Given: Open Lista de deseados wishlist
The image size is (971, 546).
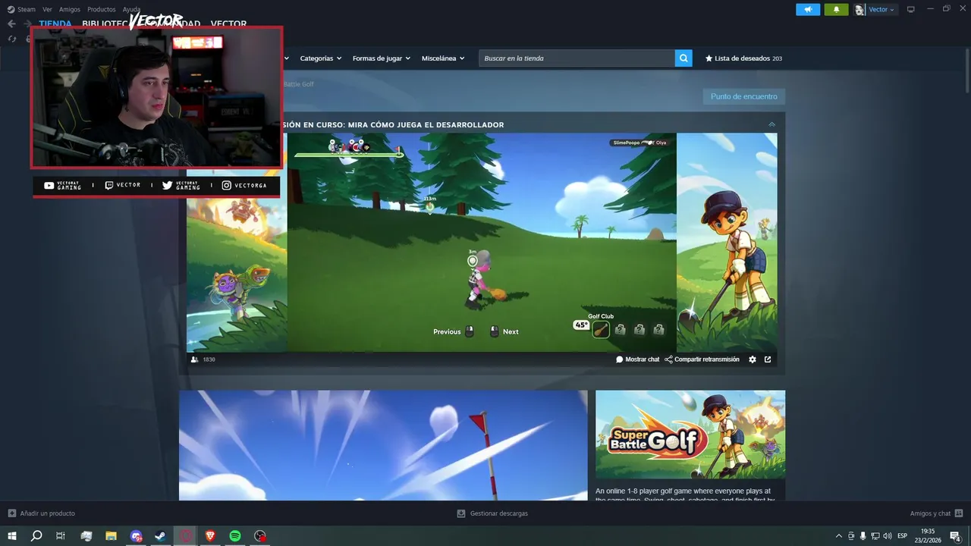Looking at the screenshot, I should click(743, 58).
